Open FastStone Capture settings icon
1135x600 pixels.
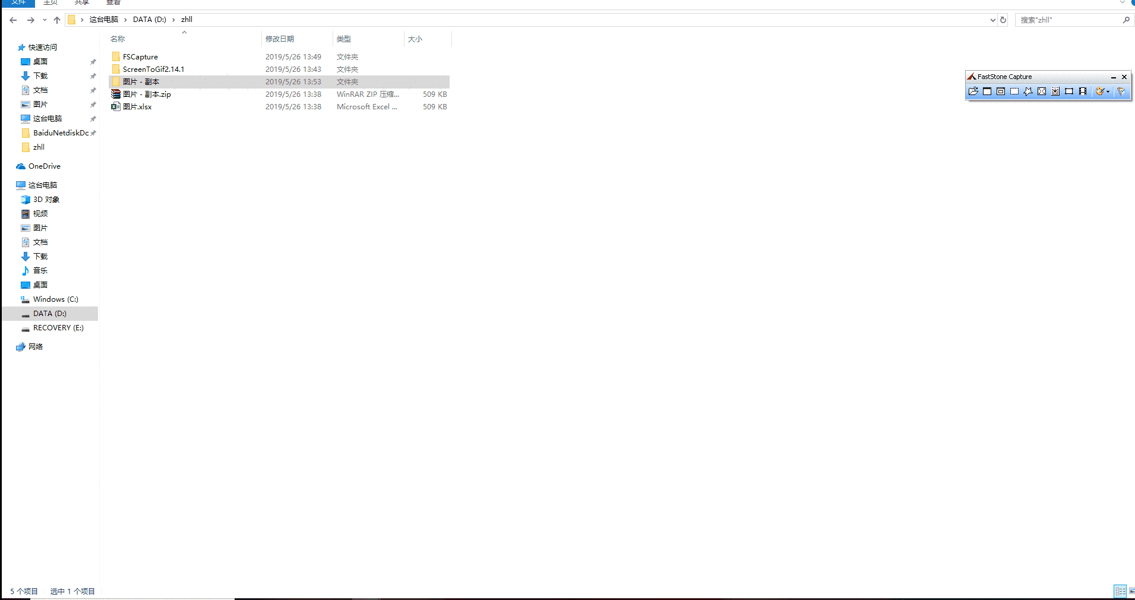point(1121,91)
